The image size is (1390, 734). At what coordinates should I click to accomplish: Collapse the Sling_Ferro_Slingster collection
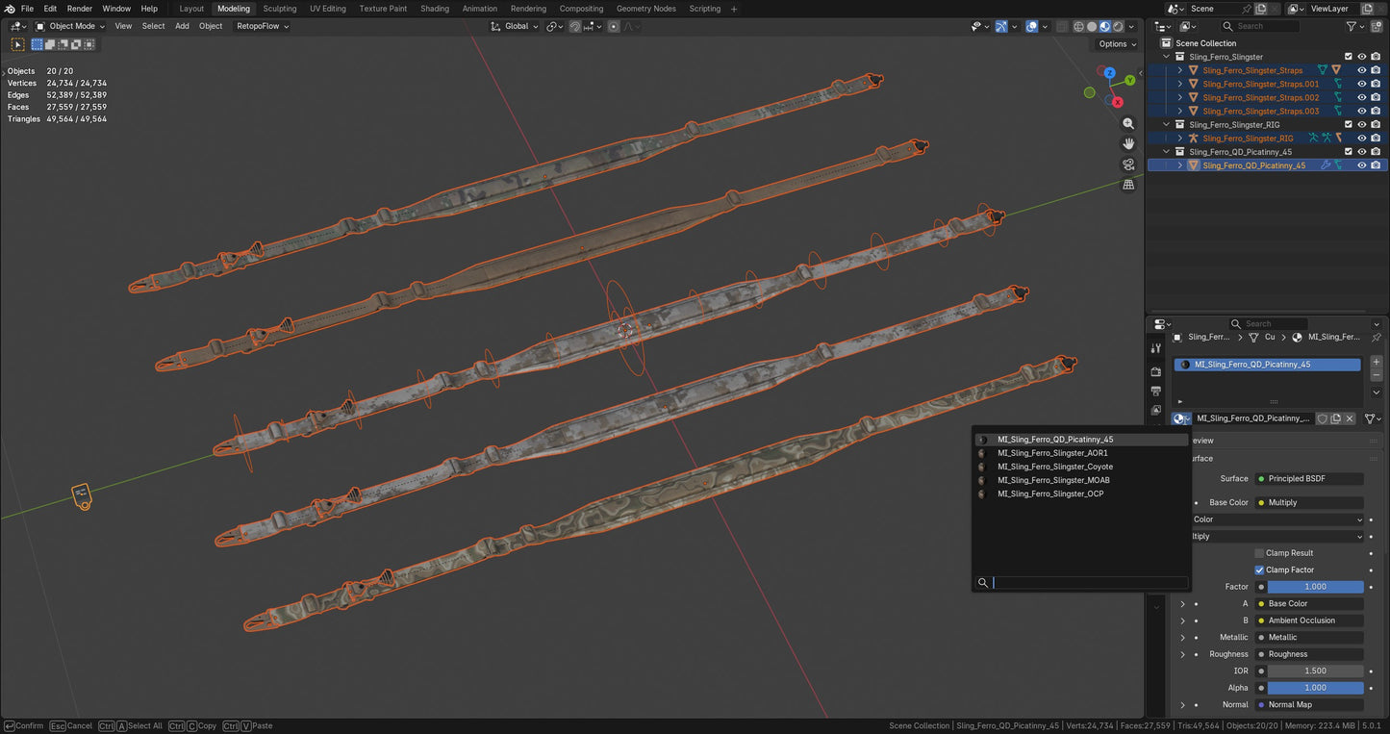tap(1167, 57)
